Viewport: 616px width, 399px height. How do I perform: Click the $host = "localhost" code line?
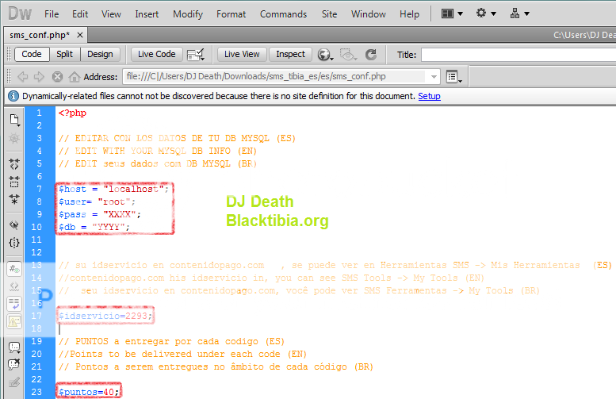click(113, 189)
